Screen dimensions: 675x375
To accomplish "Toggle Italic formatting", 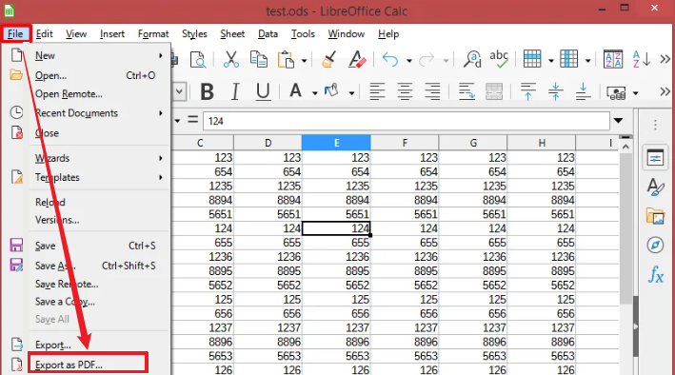I will tap(235, 91).
